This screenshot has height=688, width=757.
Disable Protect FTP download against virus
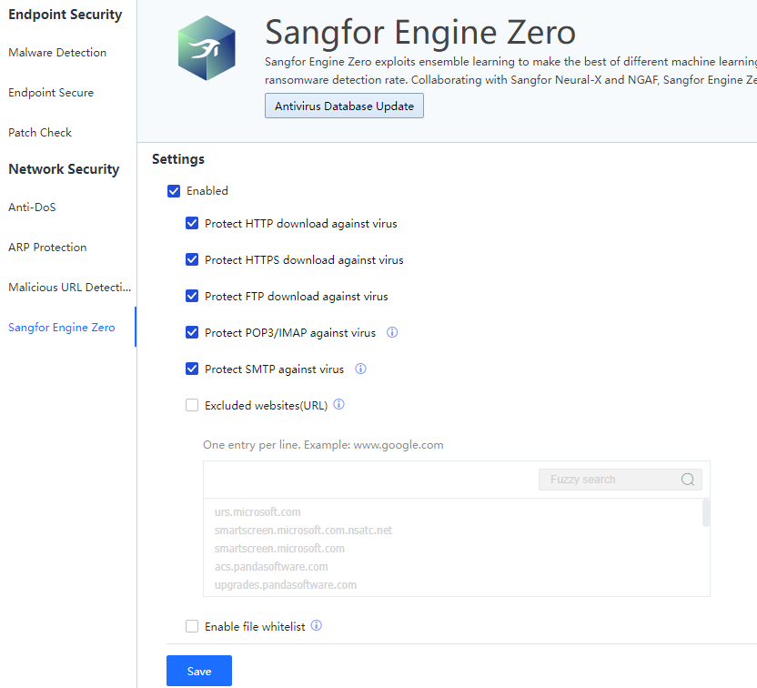pos(192,296)
